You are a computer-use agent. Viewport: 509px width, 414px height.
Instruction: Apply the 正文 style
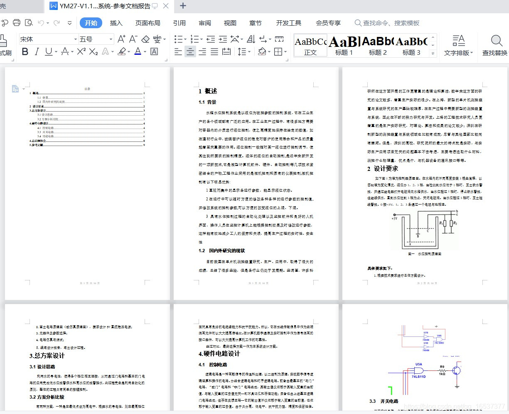point(310,45)
